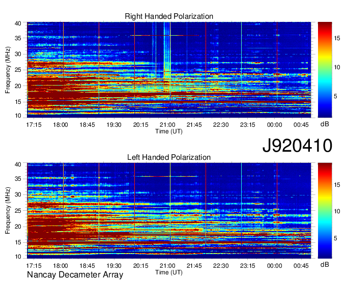Click the Nancay Decameter Array caption

coord(75,275)
